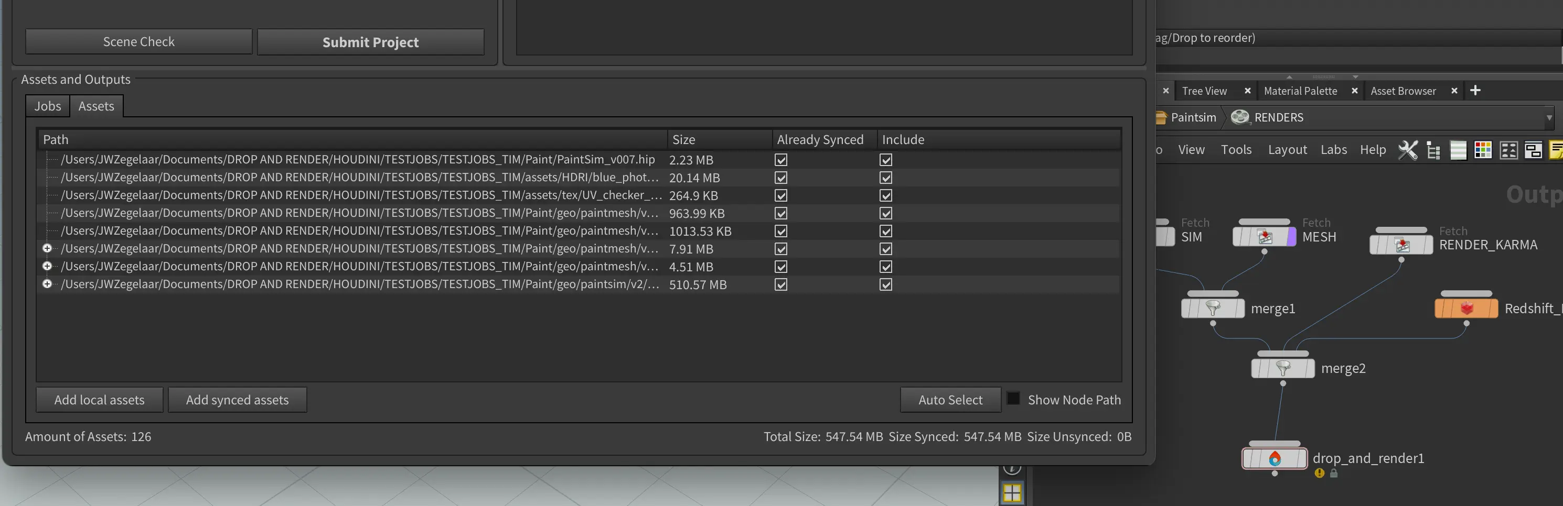Uncheck Include for PaintSim_v007.hip

[x=886, y=160]
